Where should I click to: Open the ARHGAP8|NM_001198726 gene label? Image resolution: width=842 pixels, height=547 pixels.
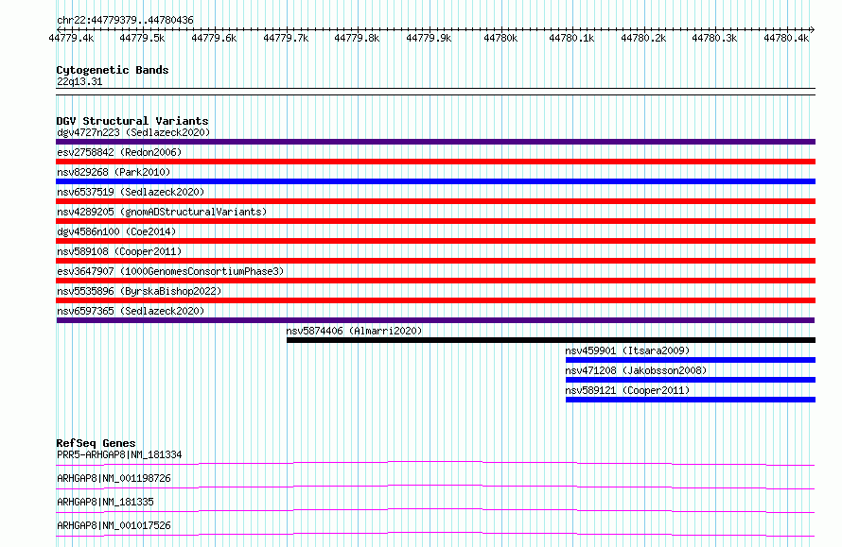114,478
